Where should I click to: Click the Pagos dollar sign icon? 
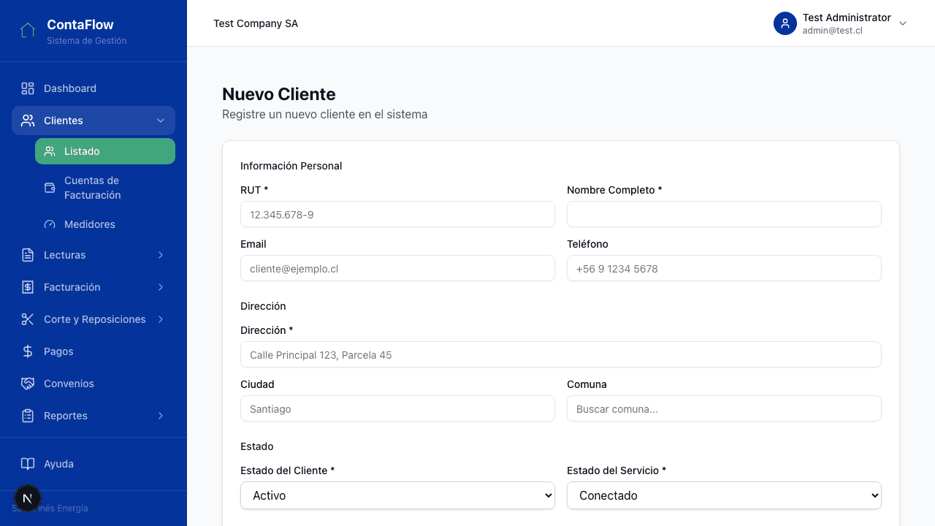pyautogui.click(x=28, y=351)
